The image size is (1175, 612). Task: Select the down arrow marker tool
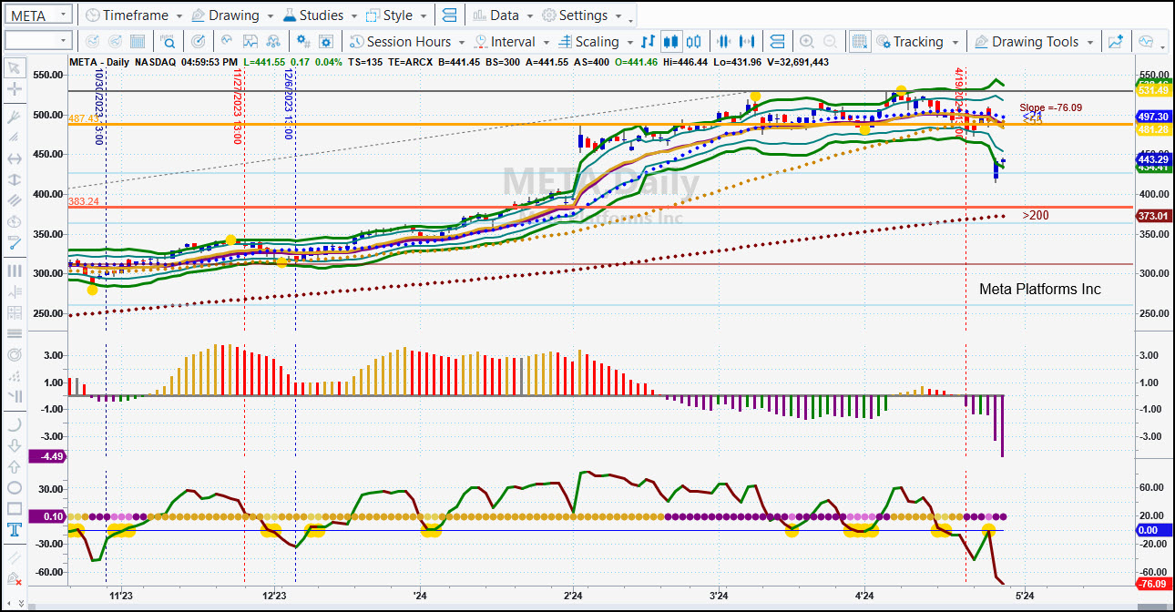point(14,445)
